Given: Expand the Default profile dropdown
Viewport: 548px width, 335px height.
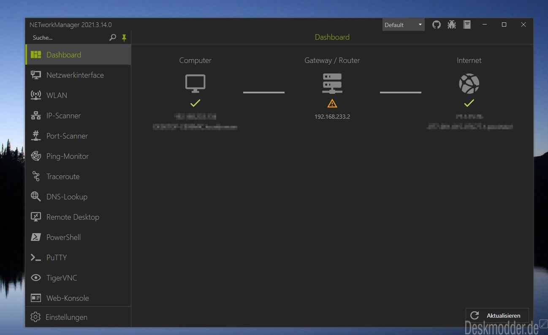Looking at the screenshot, I should tap(404, 25).
